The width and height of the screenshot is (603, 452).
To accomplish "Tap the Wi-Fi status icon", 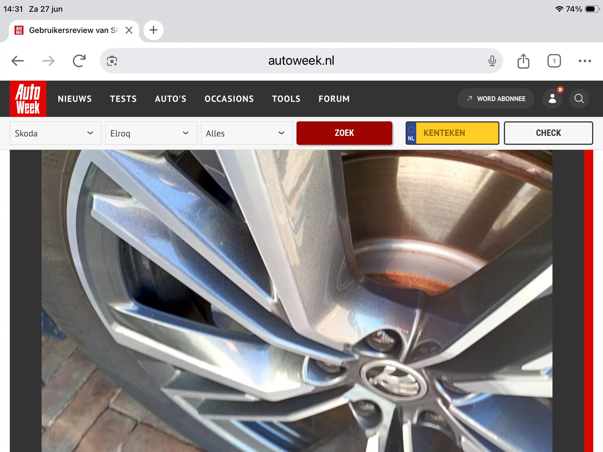I will 559,9.
